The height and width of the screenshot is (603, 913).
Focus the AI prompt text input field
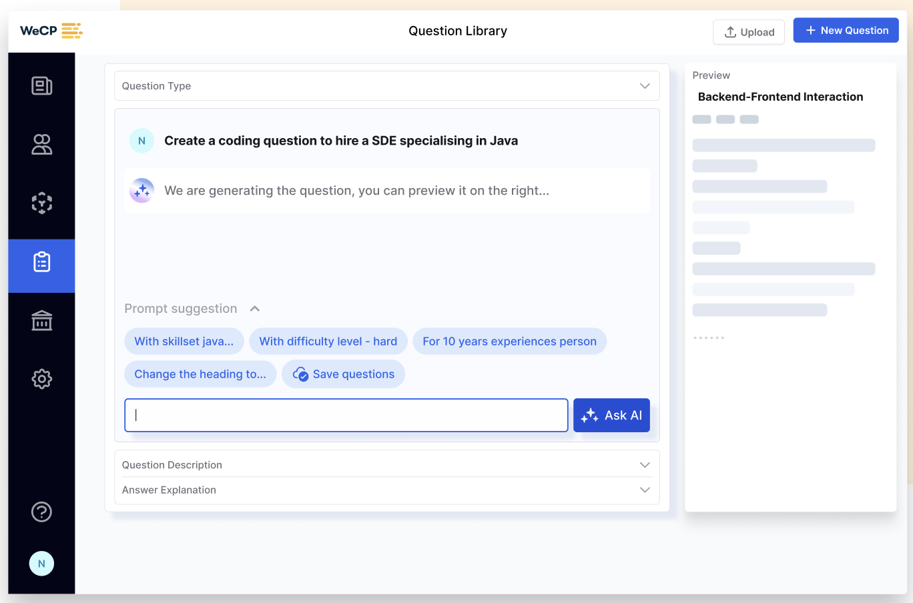tap(346, 416)
